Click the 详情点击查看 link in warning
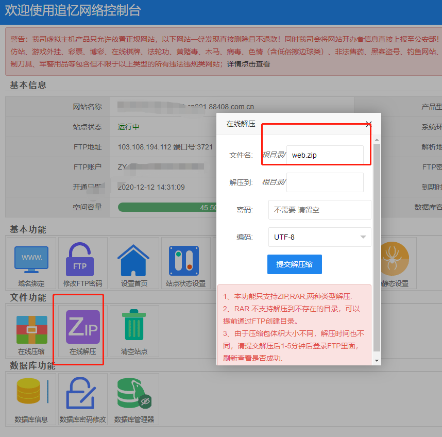Screen dimensions: 442x437 (248, 64)
